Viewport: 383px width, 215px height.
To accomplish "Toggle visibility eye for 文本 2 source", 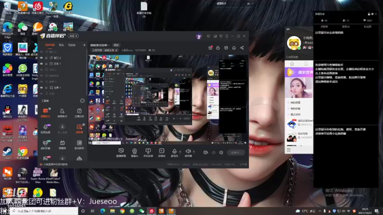I will 41,70.
